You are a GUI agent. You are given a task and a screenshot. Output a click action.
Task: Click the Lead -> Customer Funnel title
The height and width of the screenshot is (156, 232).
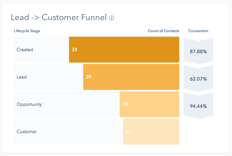[x=59, y=18]
